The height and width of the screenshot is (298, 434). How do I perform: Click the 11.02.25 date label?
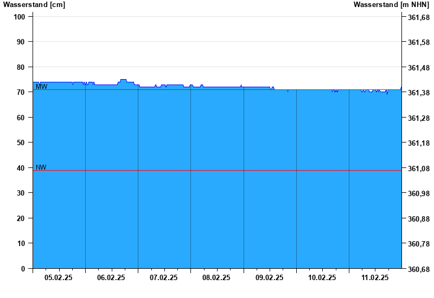375,277
